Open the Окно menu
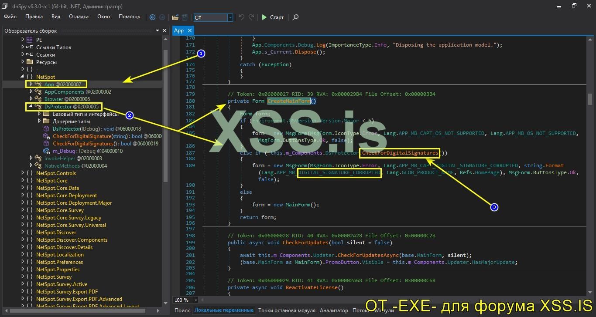Viewport: 596px width, 317px height. point(103,17)
